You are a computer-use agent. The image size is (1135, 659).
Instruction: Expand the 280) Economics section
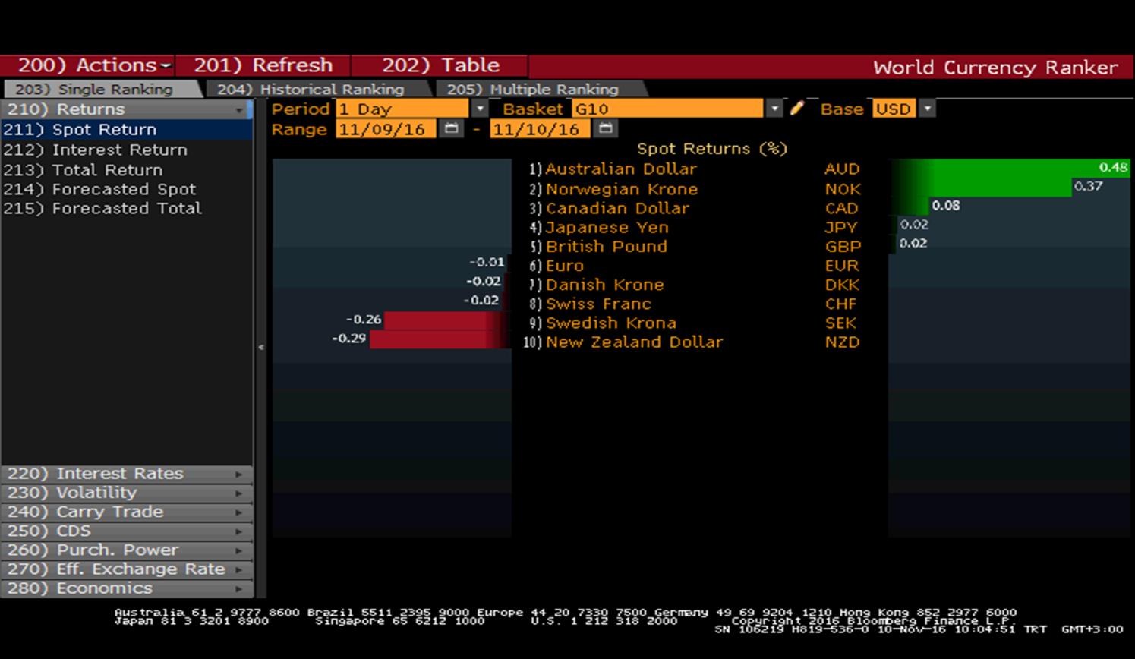coord(126,588)
